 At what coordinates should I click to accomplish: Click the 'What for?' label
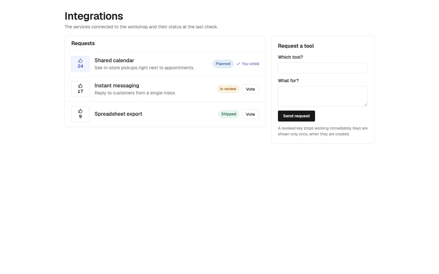(x=288, y=81)
